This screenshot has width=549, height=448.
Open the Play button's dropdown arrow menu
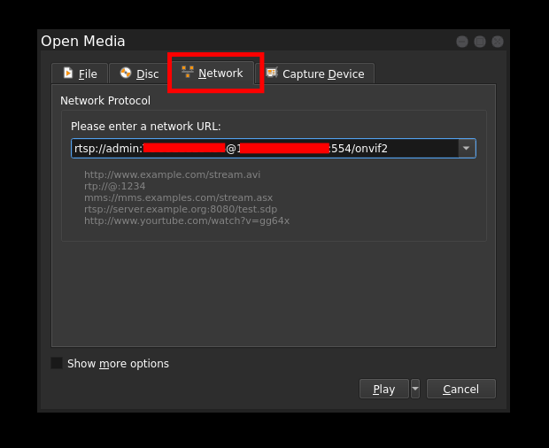(415, 389)
